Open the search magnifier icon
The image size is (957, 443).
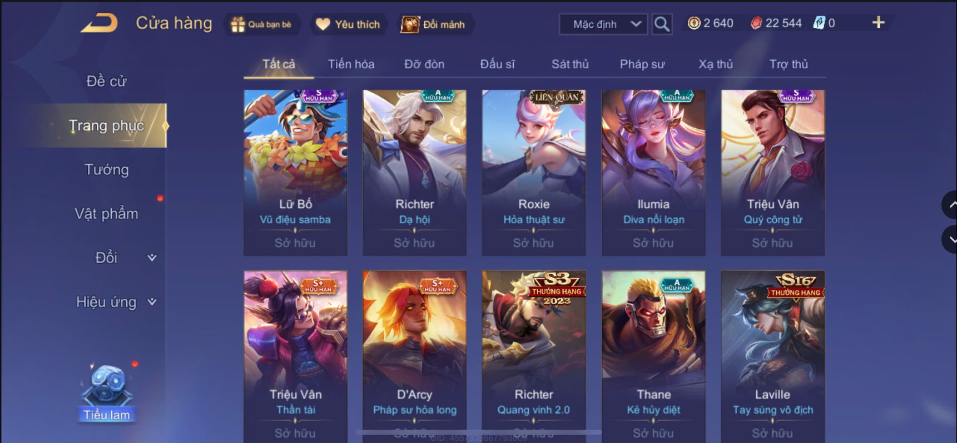tap(661, 24)
